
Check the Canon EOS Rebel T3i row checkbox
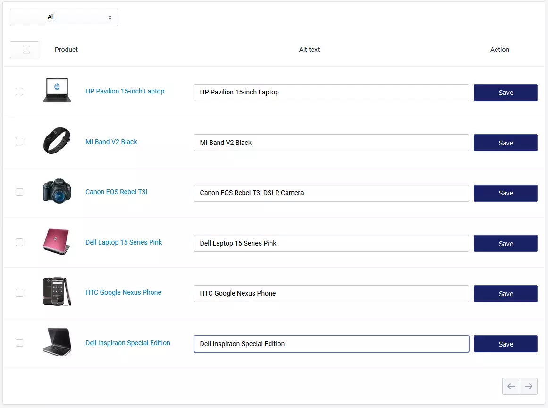tap(19, 192)
